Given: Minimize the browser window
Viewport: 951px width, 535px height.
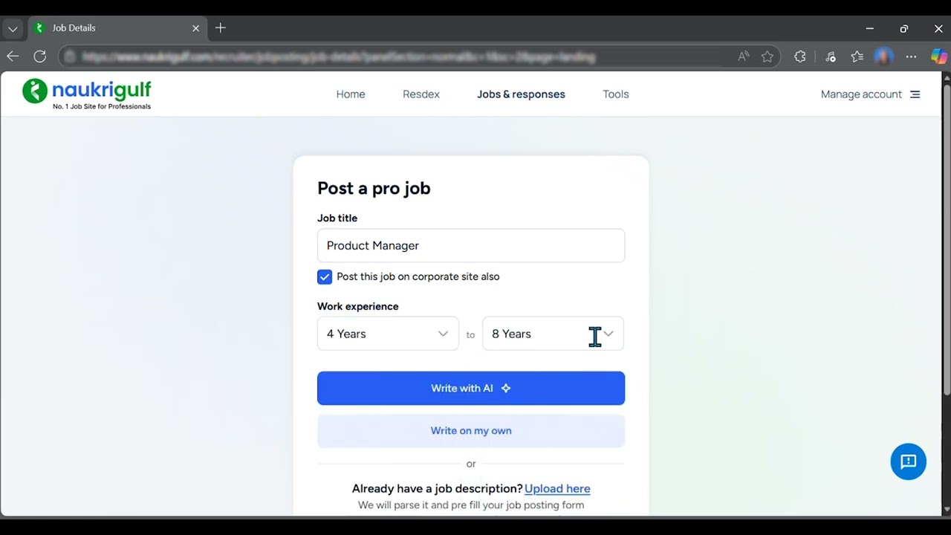Looking at the screenshot, I should [x=869, y=28].
